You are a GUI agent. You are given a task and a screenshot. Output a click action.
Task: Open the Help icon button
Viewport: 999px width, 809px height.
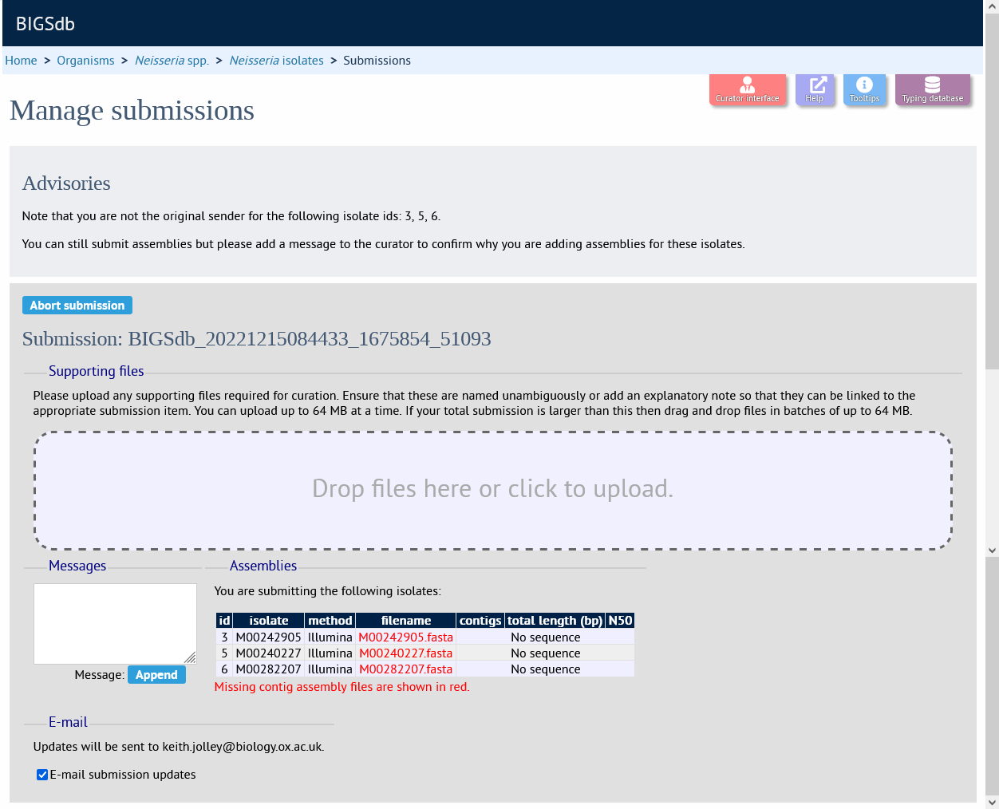tap(815, 89)
